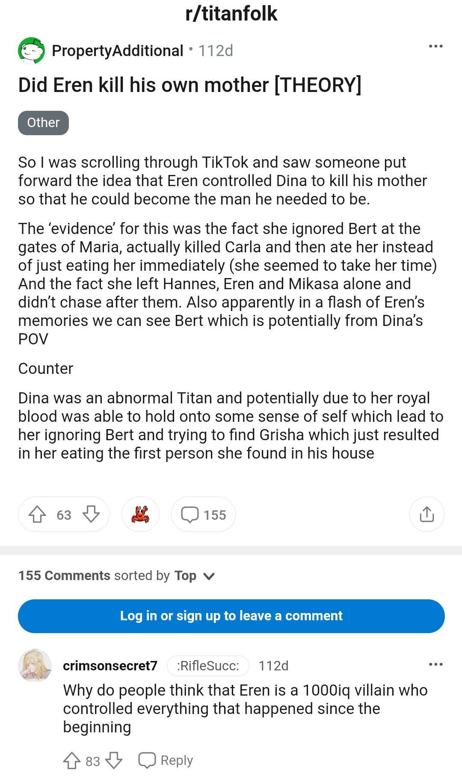Open r/titanfolk subreddit header

(x=231, y=14)
